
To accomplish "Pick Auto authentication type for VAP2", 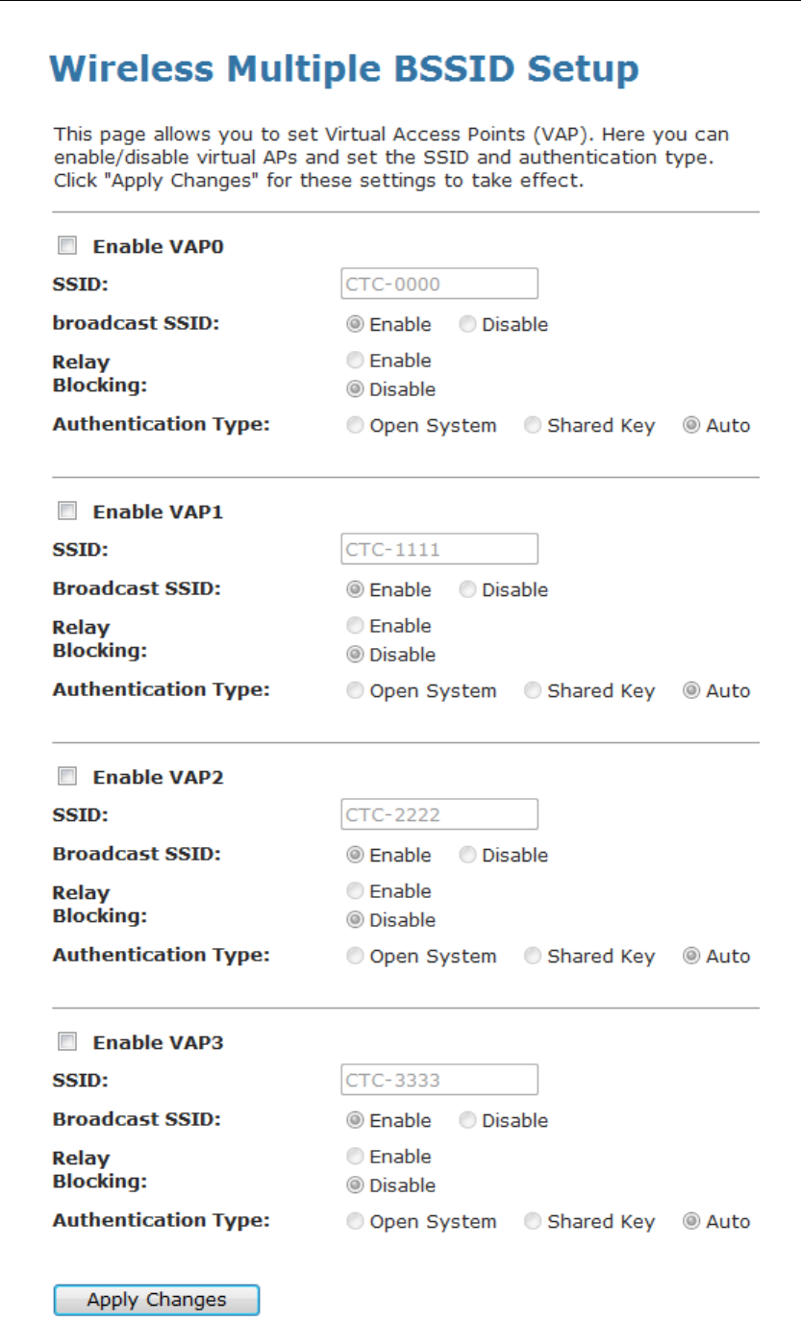I will point(691,957).
